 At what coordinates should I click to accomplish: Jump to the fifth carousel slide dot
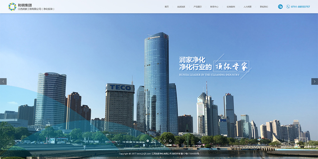pos(170,141)
